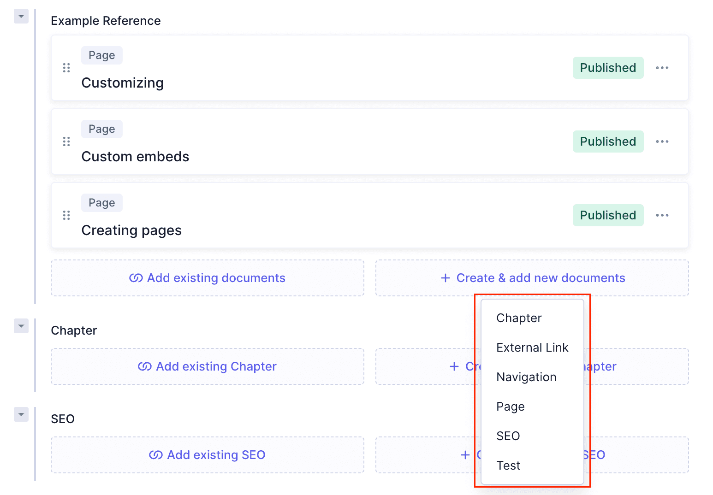713x495 pixels.
Task: Select Navigation from the document type menu
Action: click(x=526, y=377)
